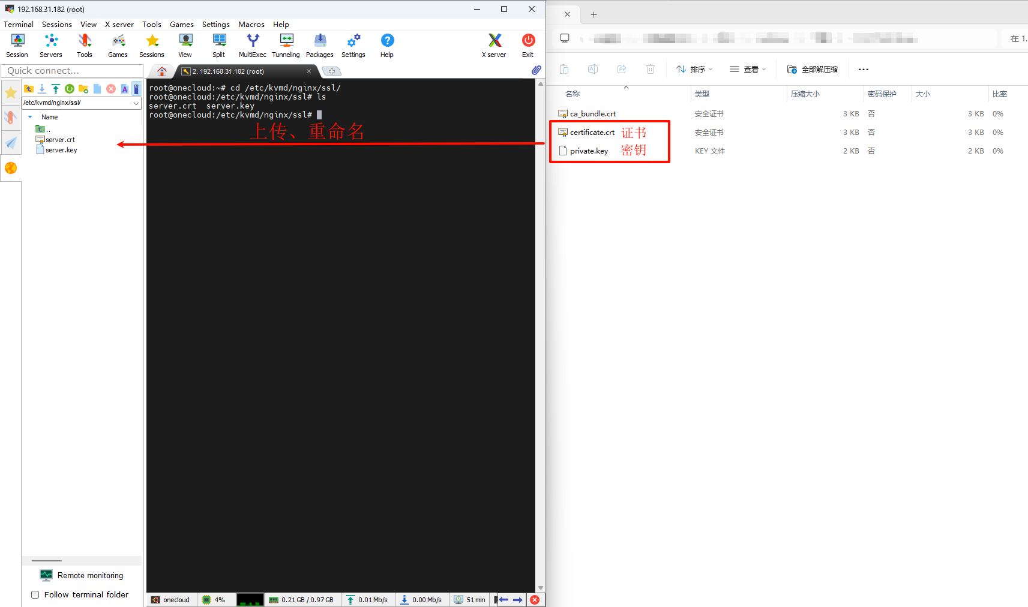Close the 192.168.31.182 (root) terminal tab
The height and width of the screenshot is (607, 1028).
point(309,71)
